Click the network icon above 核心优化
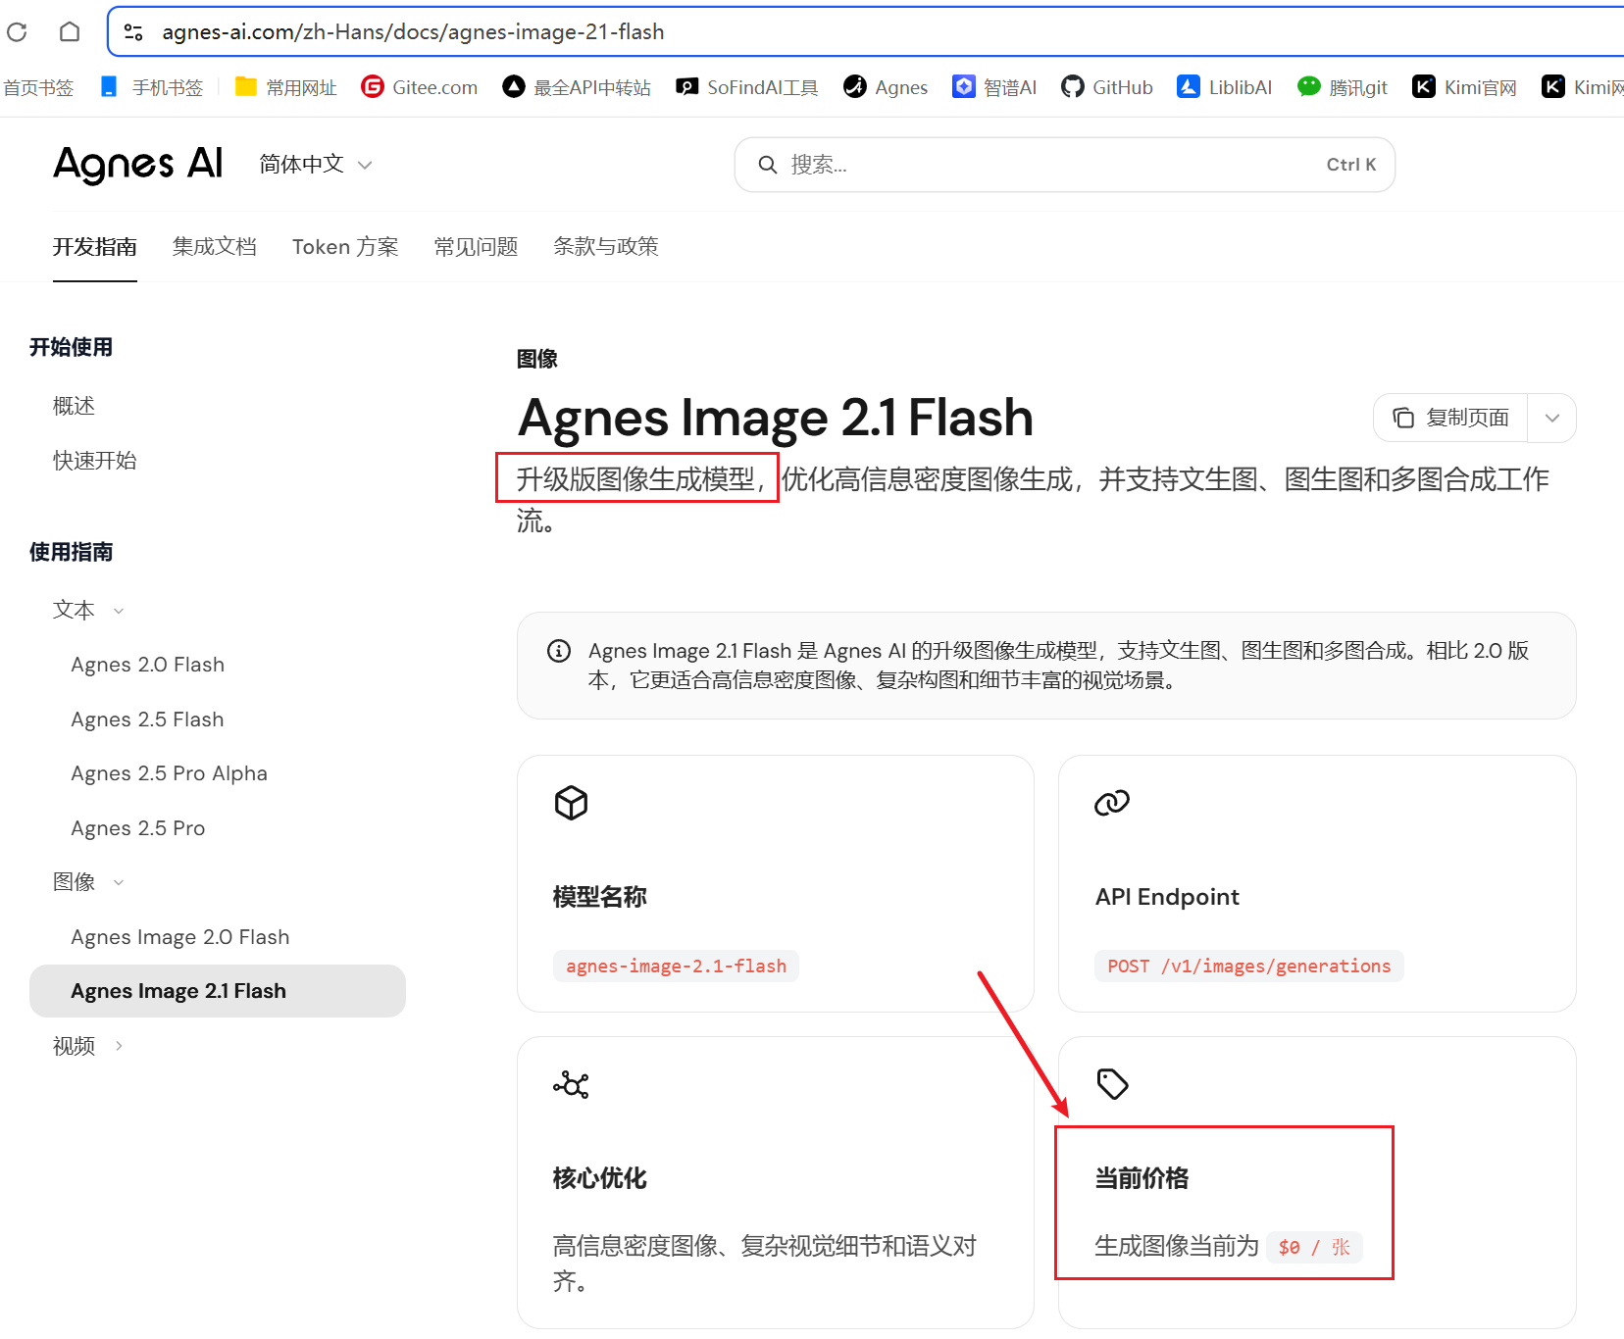1624x1339 pixels. [x=571, y=1085]
